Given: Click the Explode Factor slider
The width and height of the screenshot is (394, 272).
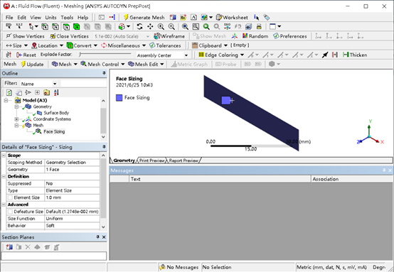Looking at the screenshot, I should (x=105, y=54).
